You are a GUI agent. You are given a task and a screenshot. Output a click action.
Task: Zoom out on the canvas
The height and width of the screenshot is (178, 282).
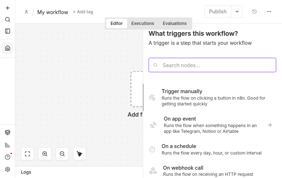[62, 154]
